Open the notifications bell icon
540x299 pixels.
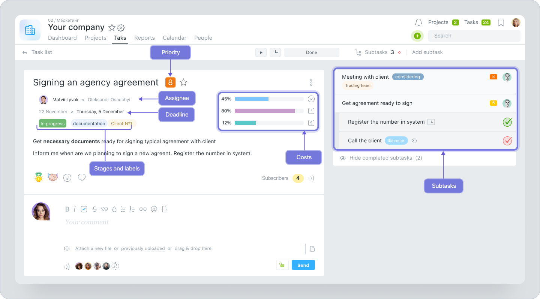(418, 22)
